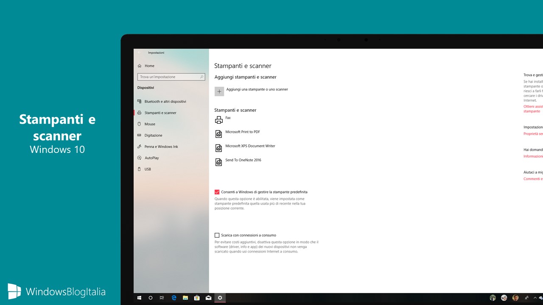Uncheck Consenti a Windows di gestire stampante predefinita
543x305 pixels.
pos(217,192)
